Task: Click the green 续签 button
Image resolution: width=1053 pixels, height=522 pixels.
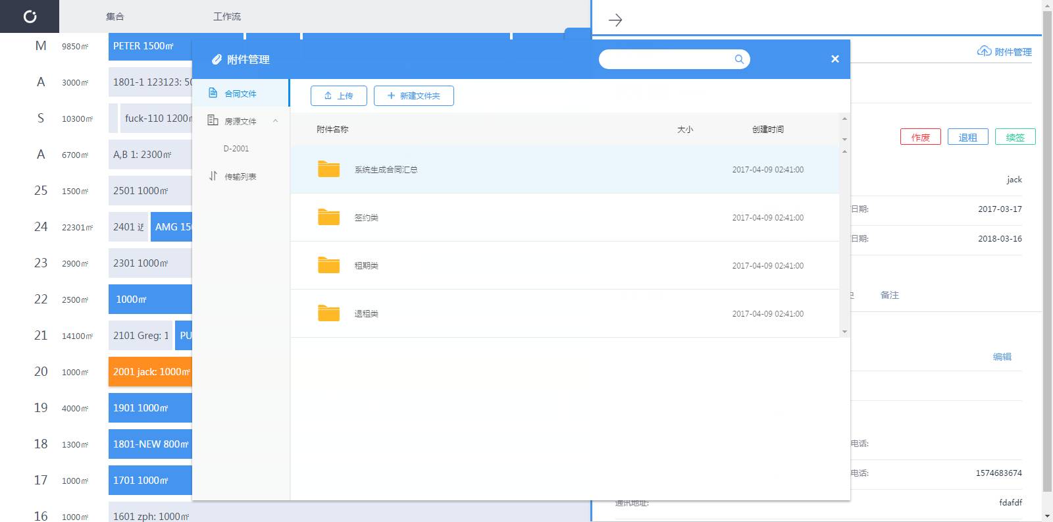Action: 1015,137
